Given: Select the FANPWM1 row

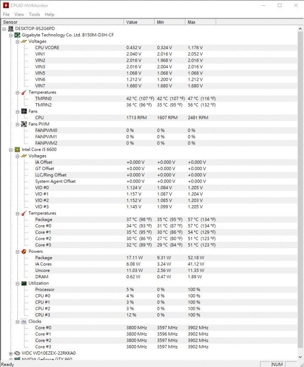Looking at the screenshot, I should pos(166,137).
